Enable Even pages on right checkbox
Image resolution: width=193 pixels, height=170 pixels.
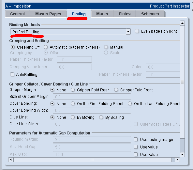click(137, 31)
